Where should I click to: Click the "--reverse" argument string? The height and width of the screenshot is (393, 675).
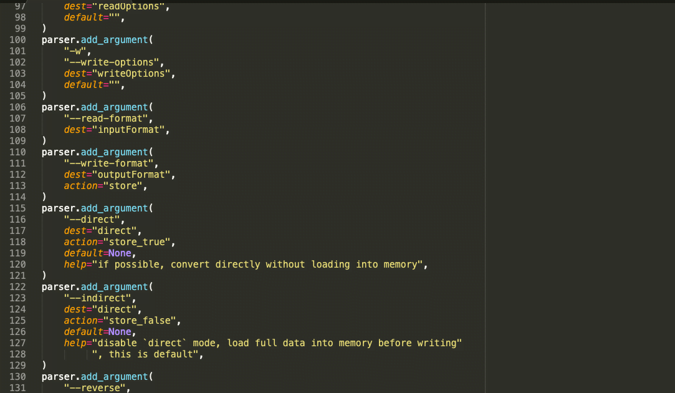tap(97, 388)
